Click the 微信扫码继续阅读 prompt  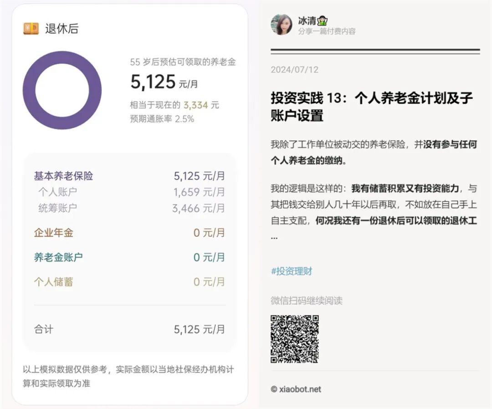[307, 301]
